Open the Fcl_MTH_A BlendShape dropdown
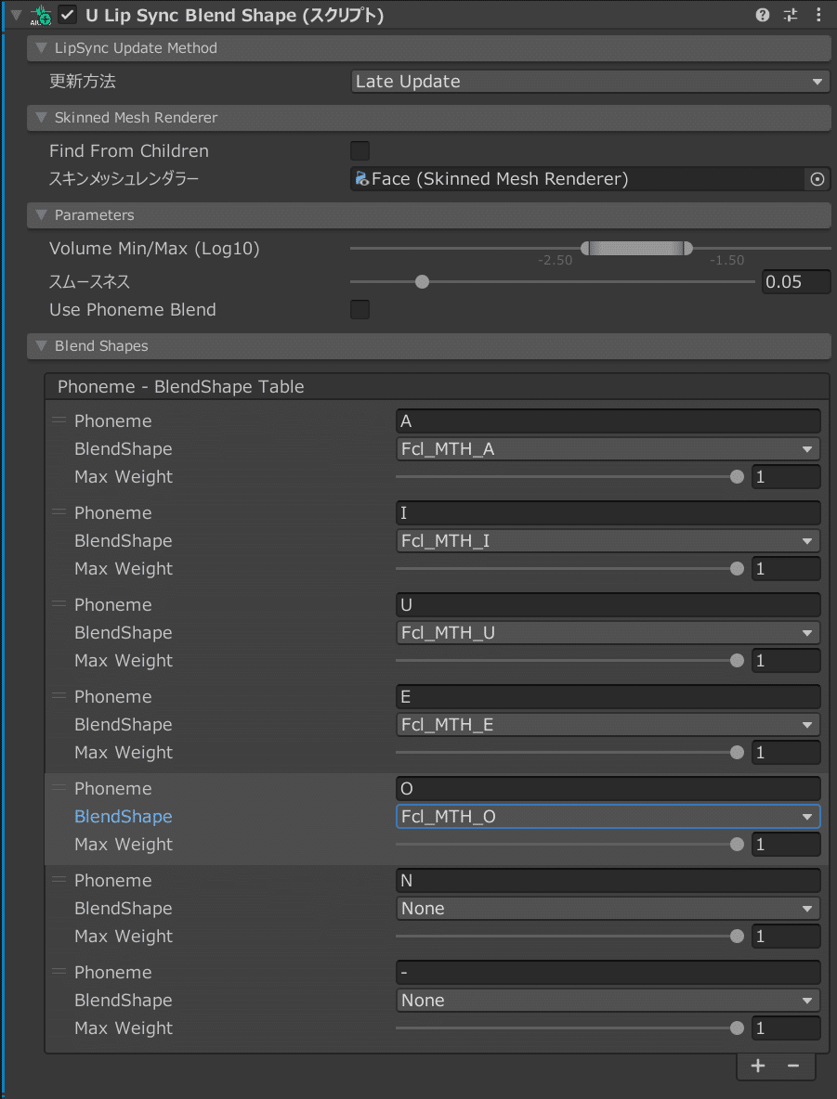 click(x=608, y=449)
